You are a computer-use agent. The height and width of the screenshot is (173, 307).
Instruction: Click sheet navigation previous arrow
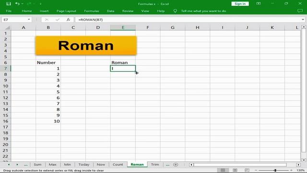coord(9,164)
